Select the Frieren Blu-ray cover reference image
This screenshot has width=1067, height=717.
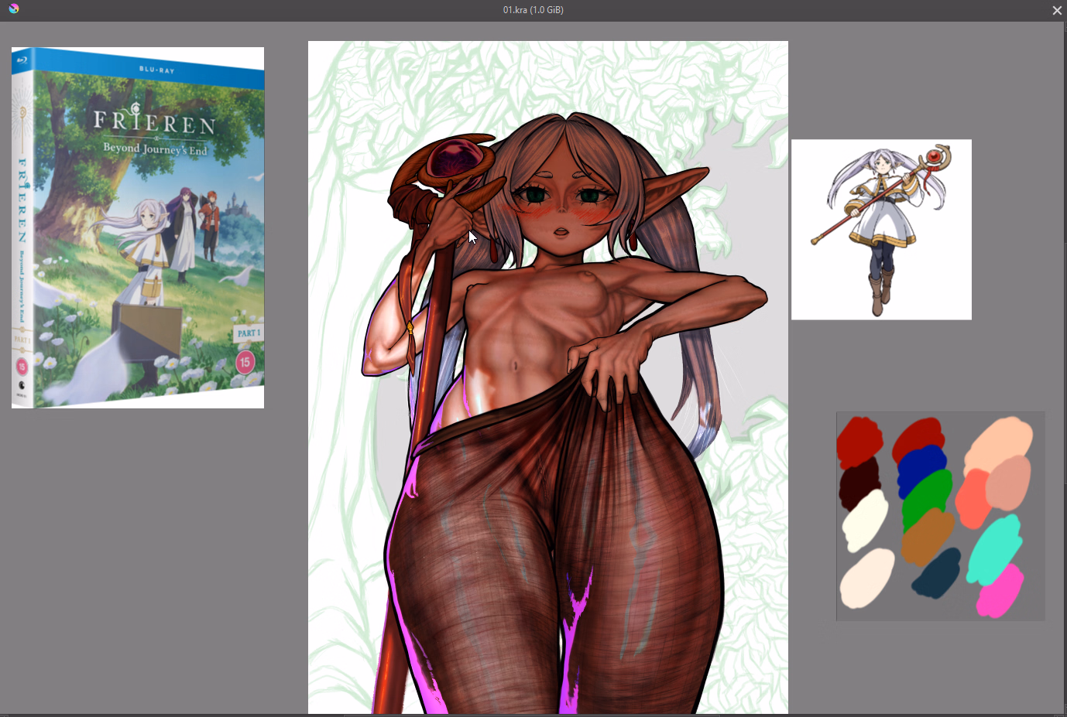tap(138, 227)
